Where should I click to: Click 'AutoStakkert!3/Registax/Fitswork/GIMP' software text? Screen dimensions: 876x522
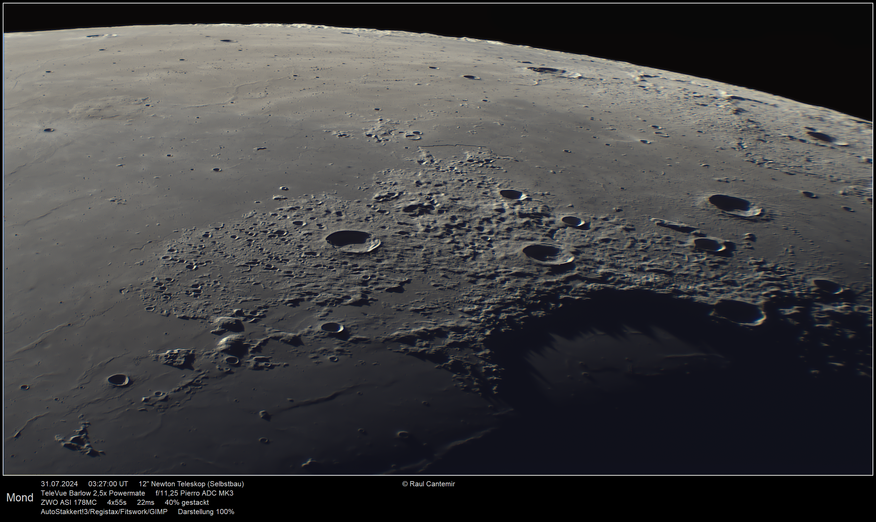pyautogui.click(x=104, y=512)
